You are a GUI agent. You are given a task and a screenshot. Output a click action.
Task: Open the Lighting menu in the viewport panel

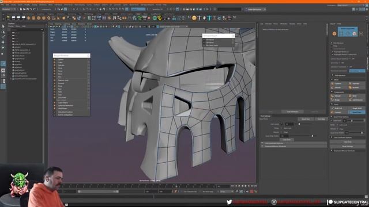[67, 24]
